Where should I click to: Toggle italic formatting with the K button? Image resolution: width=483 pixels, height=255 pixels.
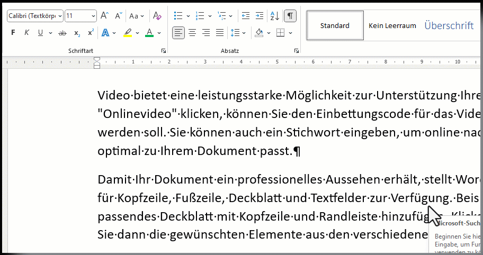pos(26,33)
